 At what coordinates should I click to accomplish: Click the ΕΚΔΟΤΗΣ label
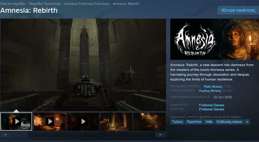tap(177, 109)
